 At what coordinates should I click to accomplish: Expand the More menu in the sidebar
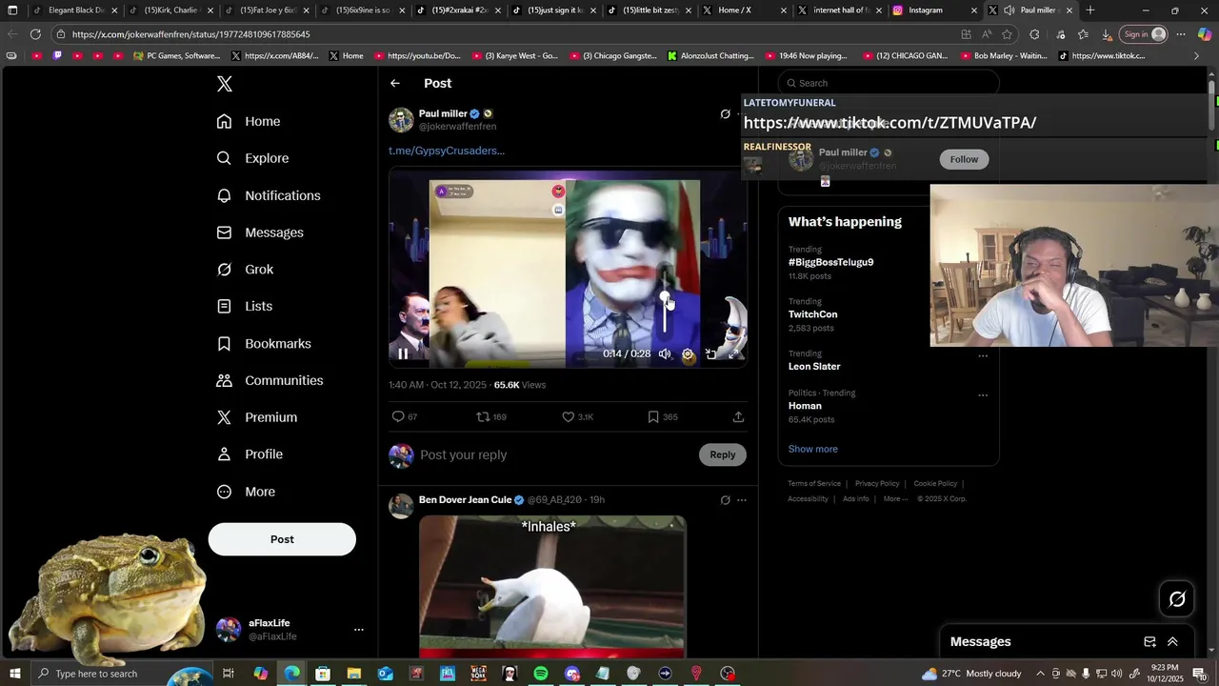click(246, 492)
